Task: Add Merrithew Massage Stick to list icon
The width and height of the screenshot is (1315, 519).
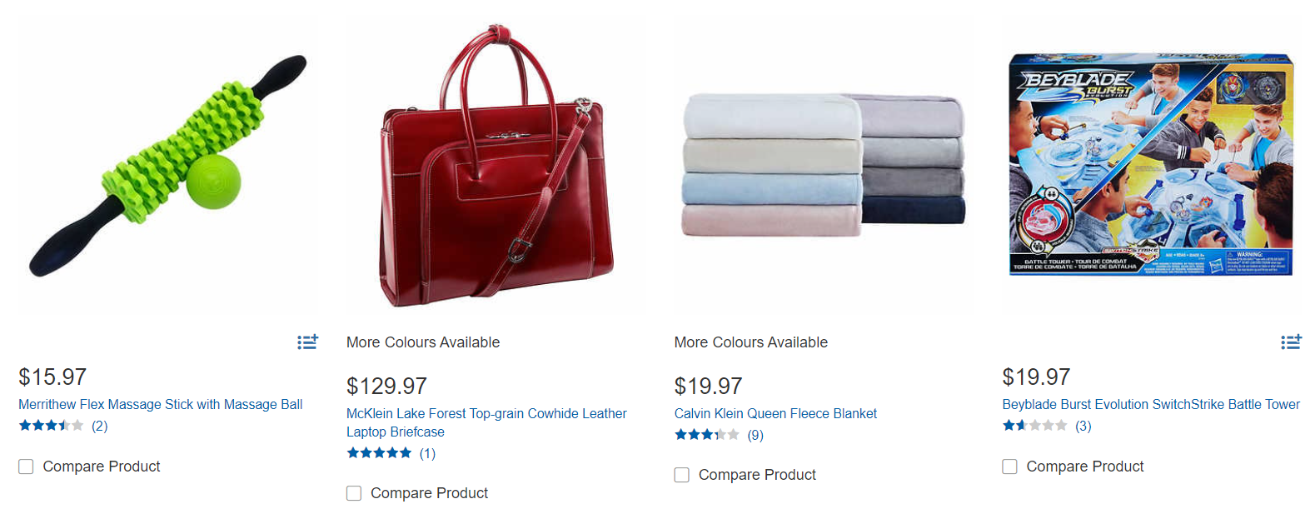Action: point(307,342)
